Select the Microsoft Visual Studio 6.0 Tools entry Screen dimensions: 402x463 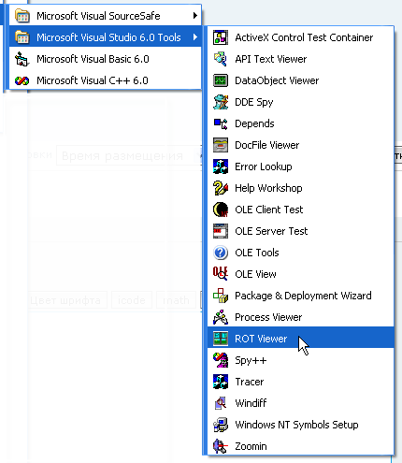[106, 37]
